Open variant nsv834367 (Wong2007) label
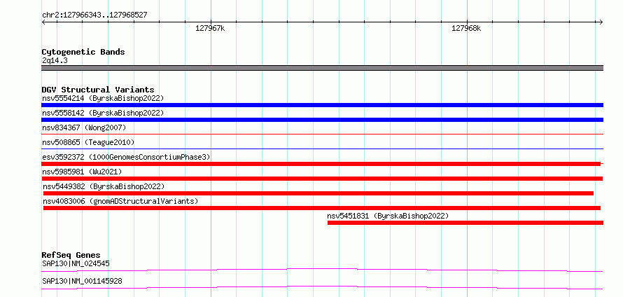Image resolution: width=623 pixels, height=297 pixels. pyautogui.click(x=84, y=127)
